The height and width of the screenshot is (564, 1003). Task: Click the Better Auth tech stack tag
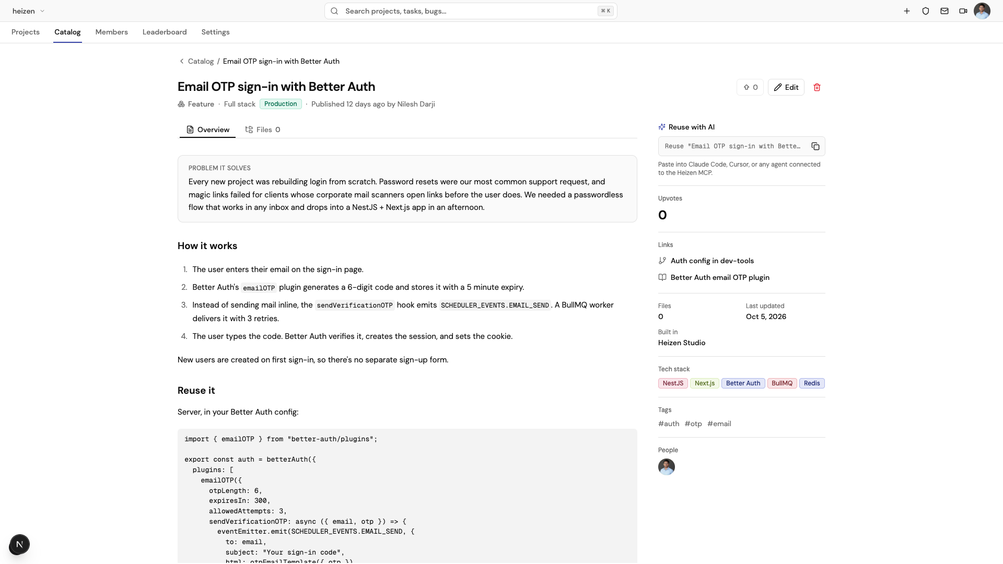(743, 383)
